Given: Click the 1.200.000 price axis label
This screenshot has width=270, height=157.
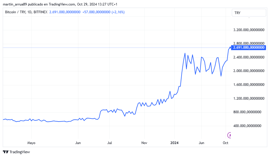Looking at the screenshot, I should click(x=249, y=98).
